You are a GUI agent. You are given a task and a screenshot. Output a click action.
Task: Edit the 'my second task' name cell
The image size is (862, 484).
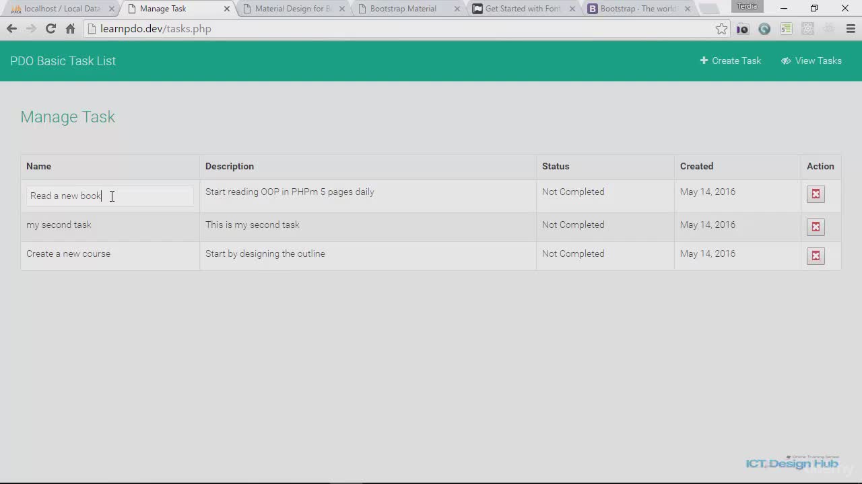click(x=59, y=225)
